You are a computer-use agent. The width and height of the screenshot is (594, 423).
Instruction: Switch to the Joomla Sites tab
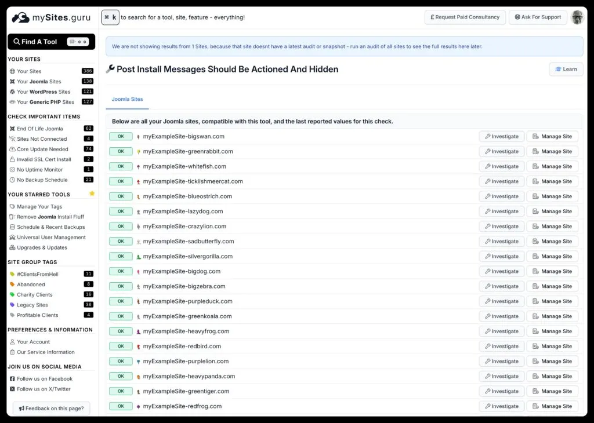click(126, 99)
